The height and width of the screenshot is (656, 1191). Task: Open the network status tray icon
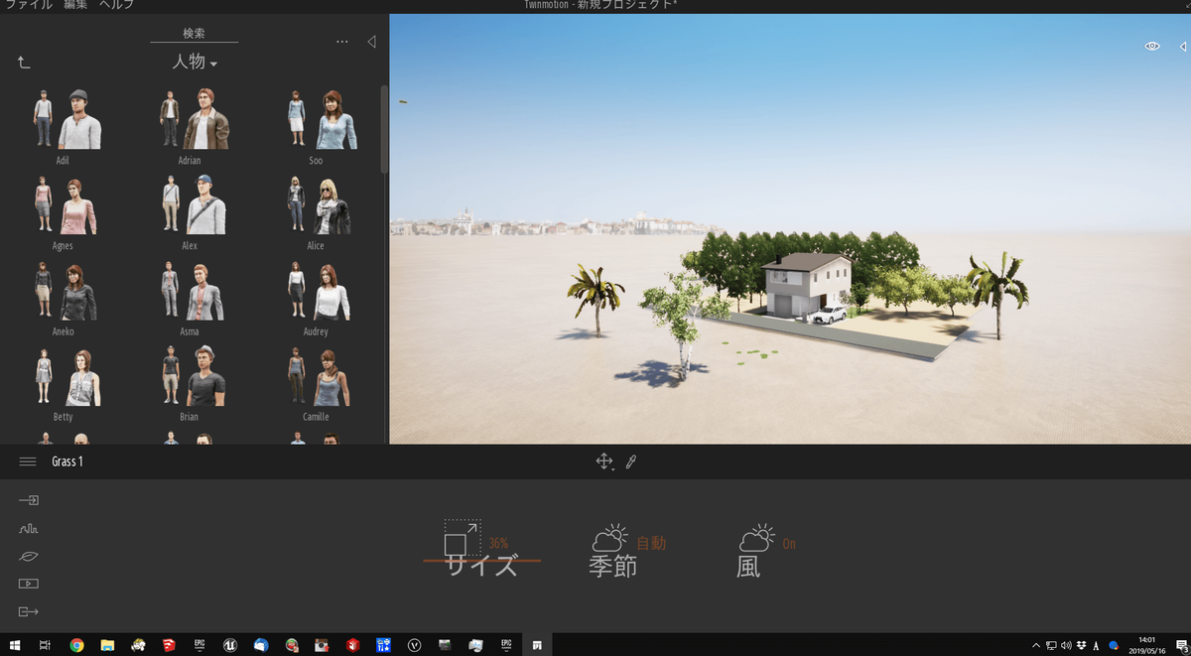1051,645
